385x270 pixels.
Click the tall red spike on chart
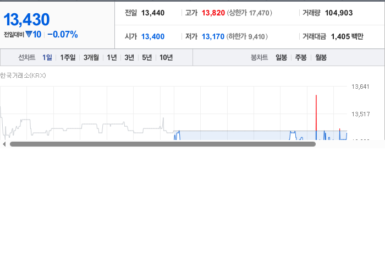pos(316,112)
